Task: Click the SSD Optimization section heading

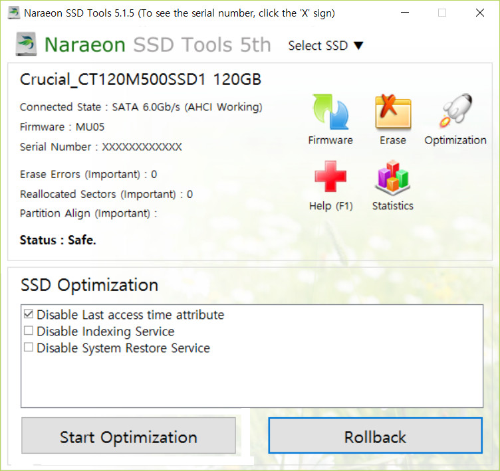Action: pos(89,285)
